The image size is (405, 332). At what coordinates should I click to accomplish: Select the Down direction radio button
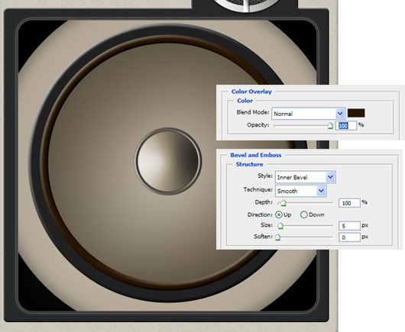click(x=304, y=214)
